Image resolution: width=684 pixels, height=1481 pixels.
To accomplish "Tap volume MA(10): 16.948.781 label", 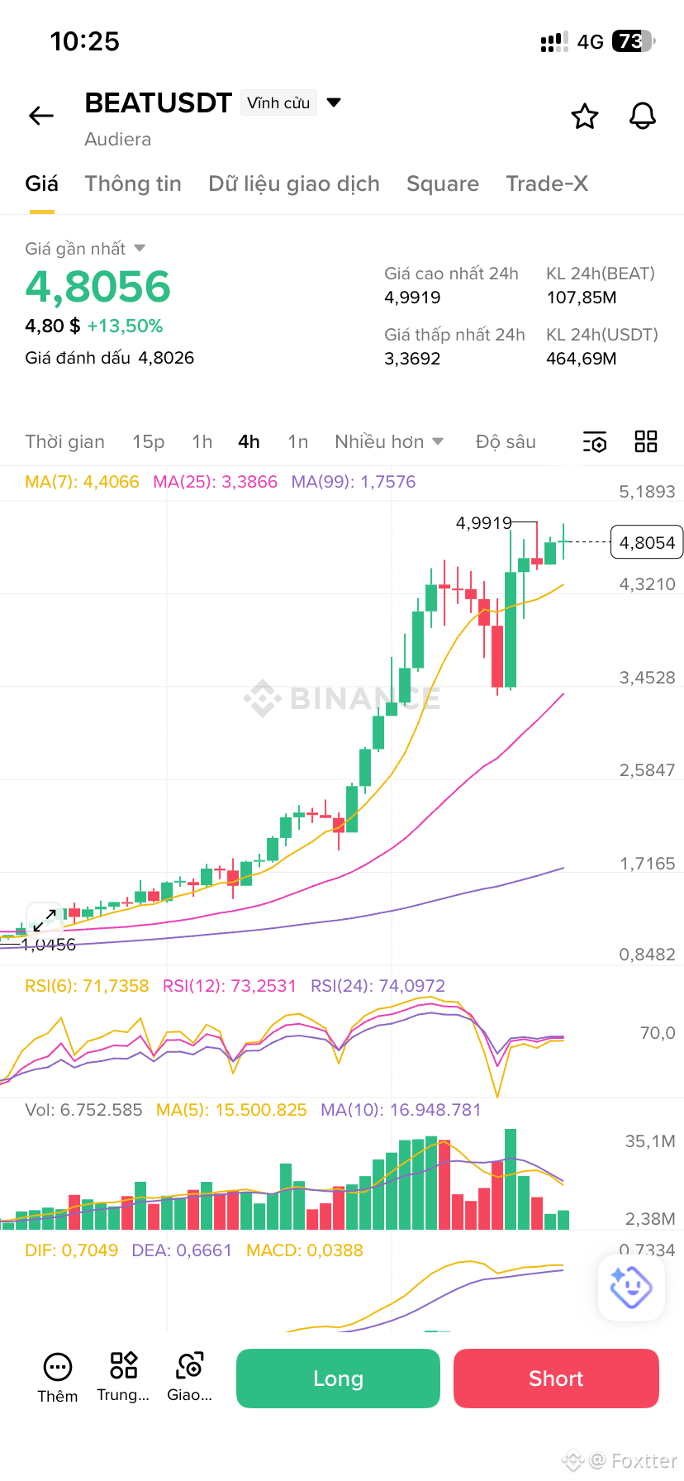I will 401,1110.
